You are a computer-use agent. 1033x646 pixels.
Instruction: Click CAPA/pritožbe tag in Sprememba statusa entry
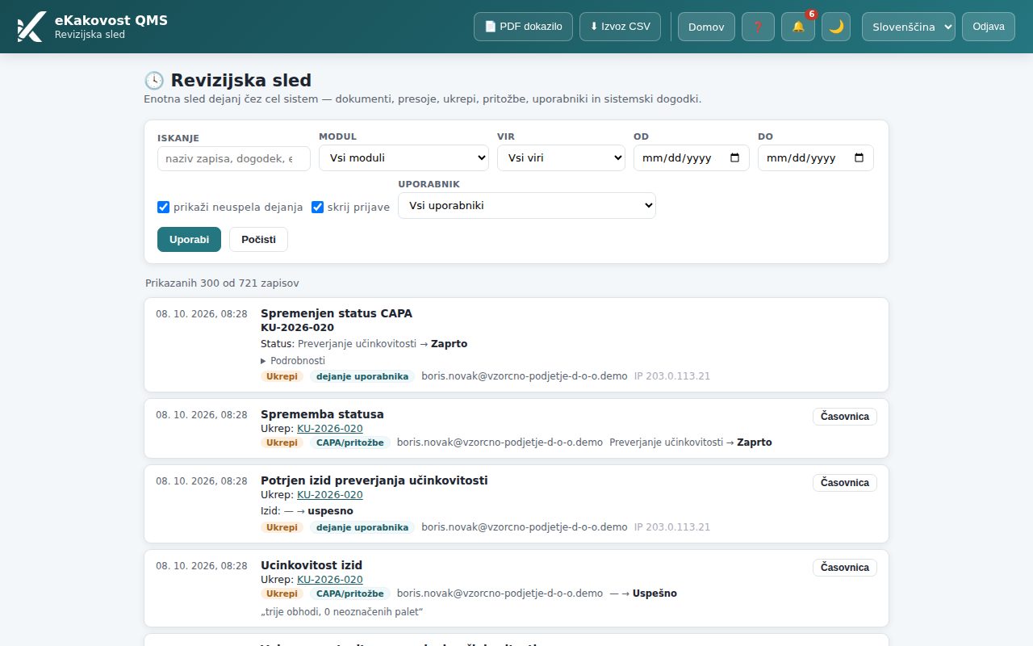point(350,443)
